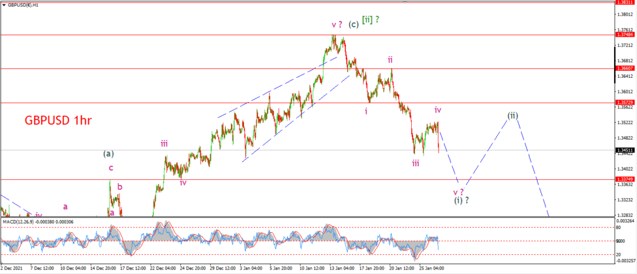
Task: Select the pink v ? label at peak
Action: (337, 25)
